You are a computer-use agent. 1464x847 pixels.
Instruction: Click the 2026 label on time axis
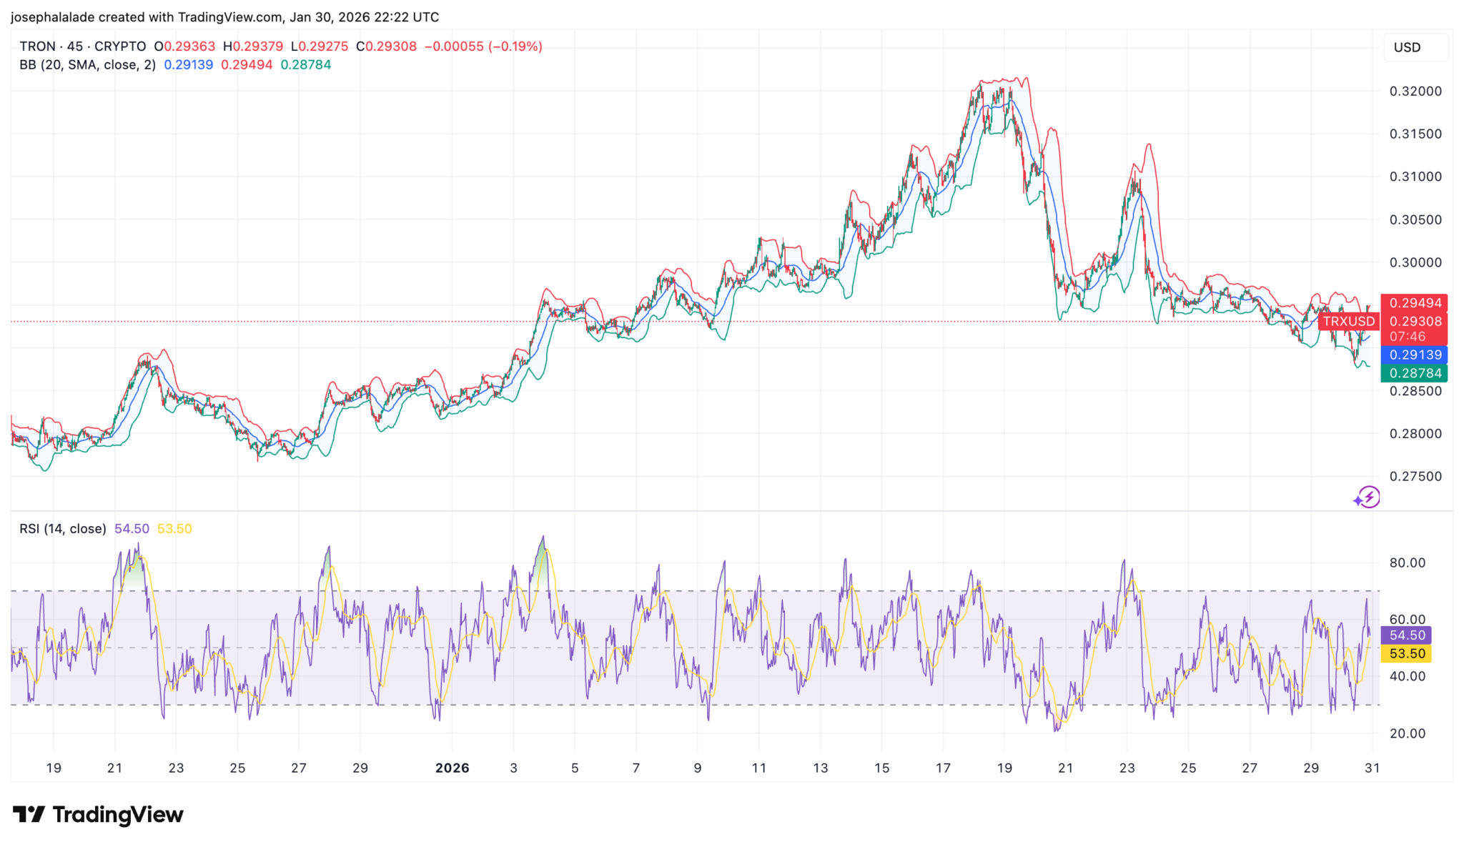click(x=452, y=768)
